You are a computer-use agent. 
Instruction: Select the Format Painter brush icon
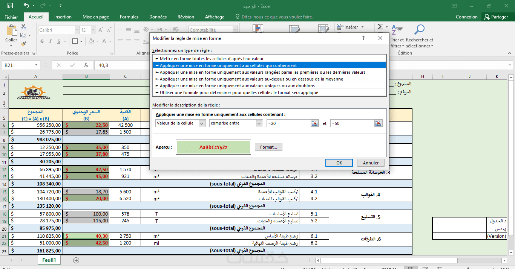tap(23, 44)
